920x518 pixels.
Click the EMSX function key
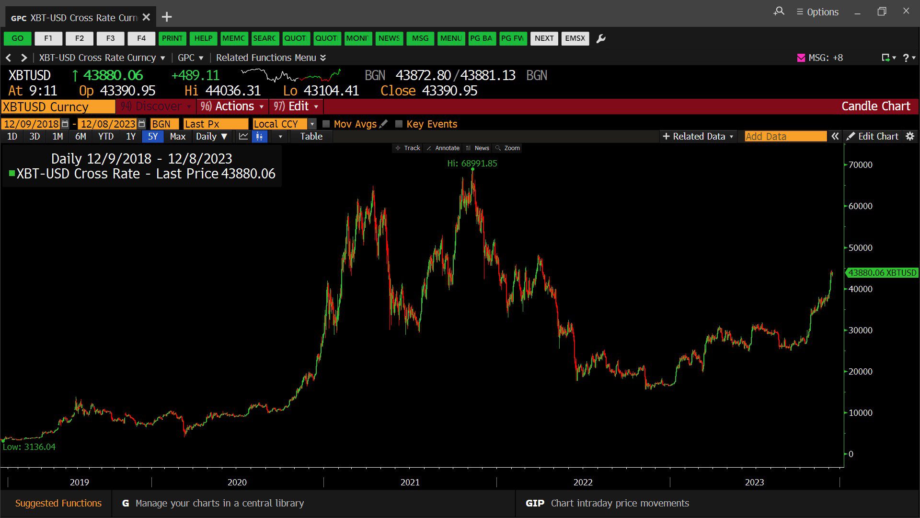(x=575, y=38)
